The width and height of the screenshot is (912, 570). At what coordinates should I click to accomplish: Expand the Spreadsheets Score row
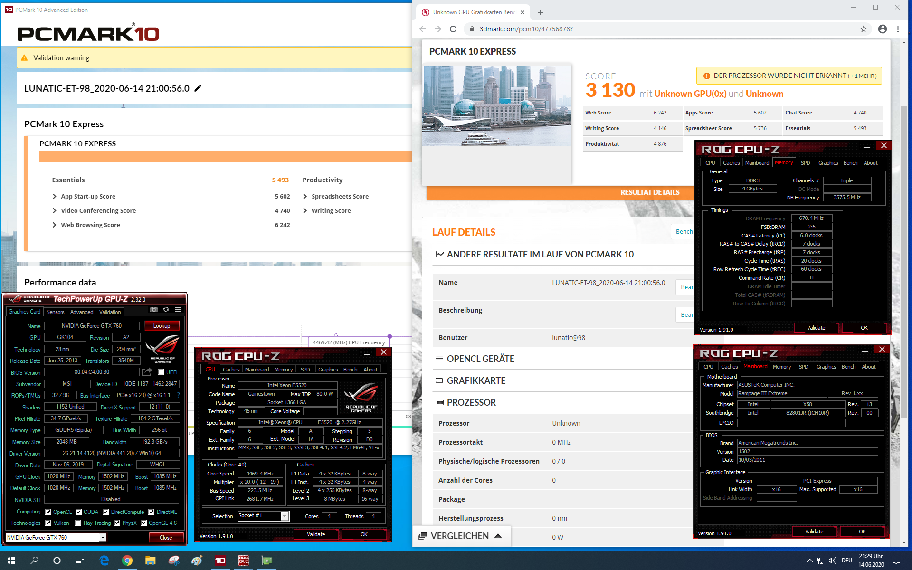[x=305, y=196]
